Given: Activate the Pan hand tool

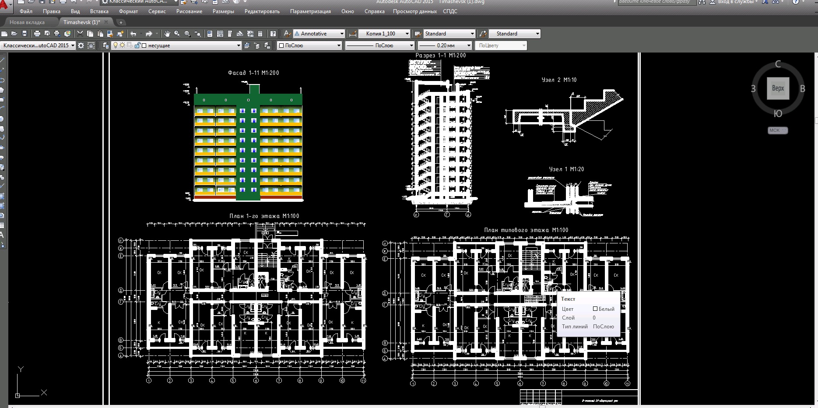Looking at the screenshot, I should pyautogui.click(x=167, y=33).
